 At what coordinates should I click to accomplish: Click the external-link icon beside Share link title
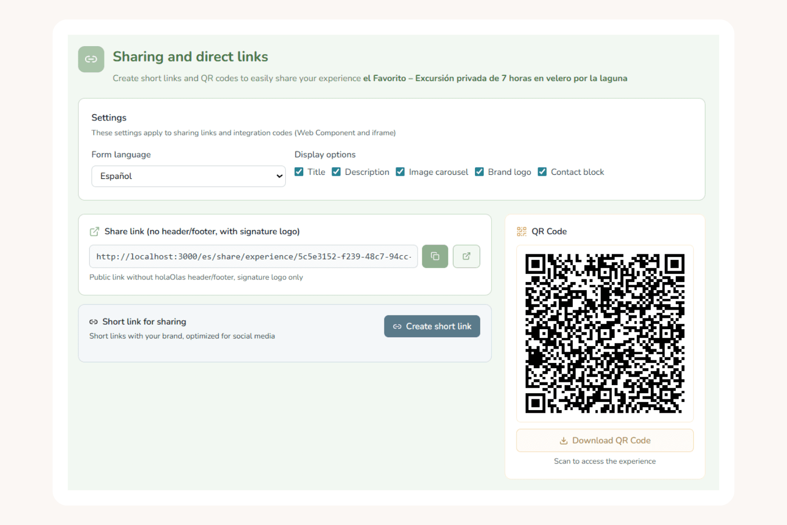94,232
